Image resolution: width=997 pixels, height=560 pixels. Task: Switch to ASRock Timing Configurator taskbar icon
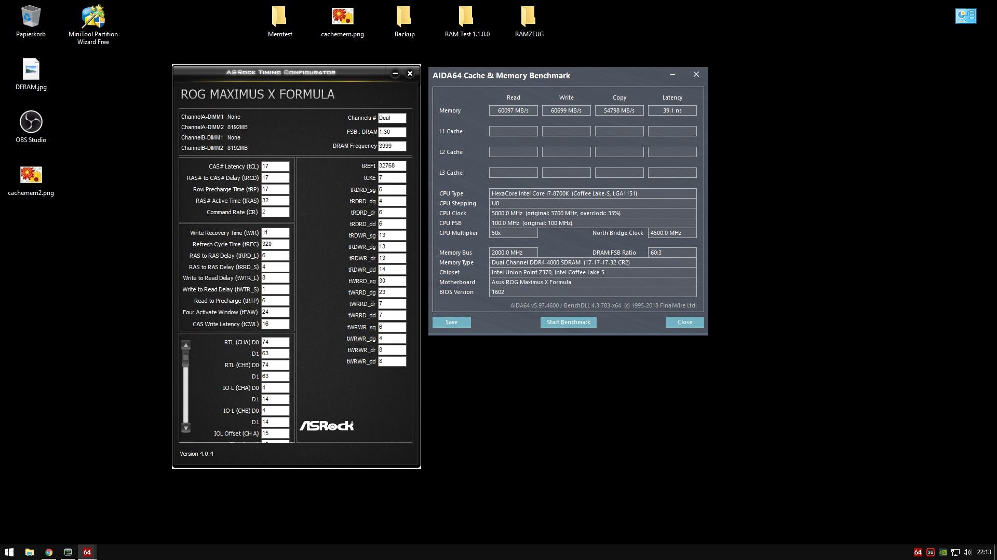coord(68,552)
